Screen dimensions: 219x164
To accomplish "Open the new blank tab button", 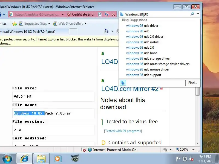I will point(73,32).
